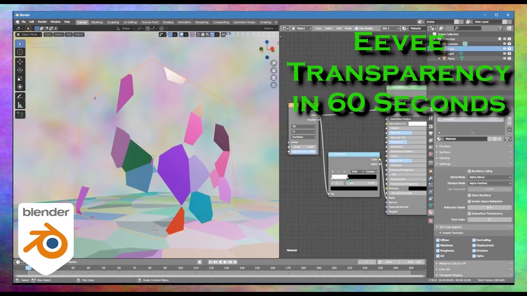
Task: Open the Slot 1 dropdown
Action: pyautogui.click(x=390, y=28)
